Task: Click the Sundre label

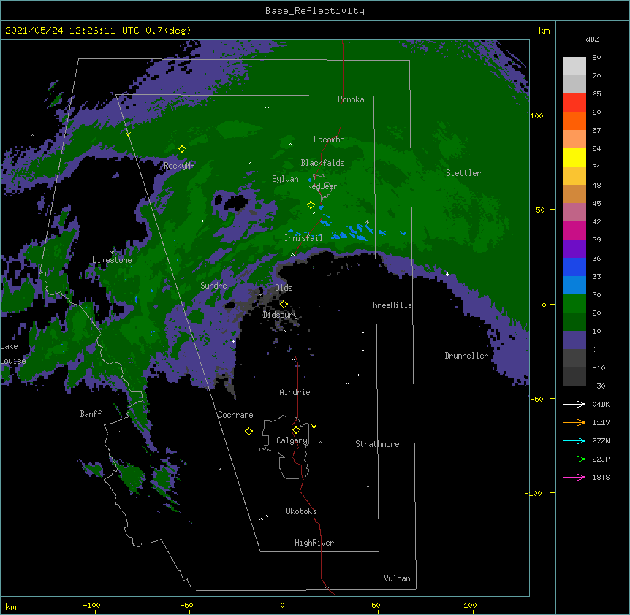Action: point(213,286)
